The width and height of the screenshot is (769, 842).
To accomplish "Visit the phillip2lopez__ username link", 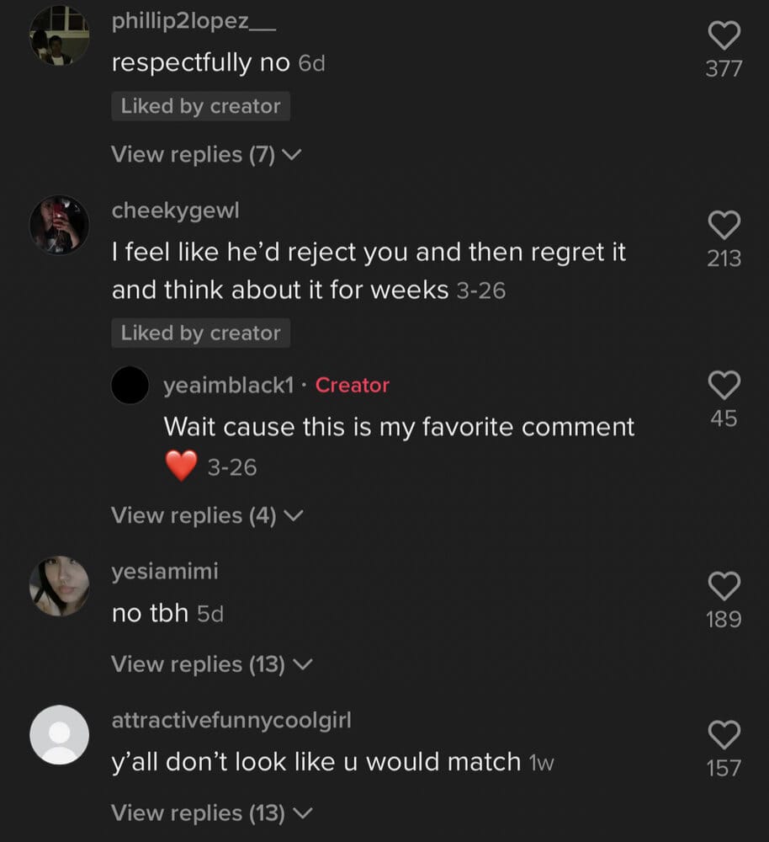I will click(x=194, y=22).
